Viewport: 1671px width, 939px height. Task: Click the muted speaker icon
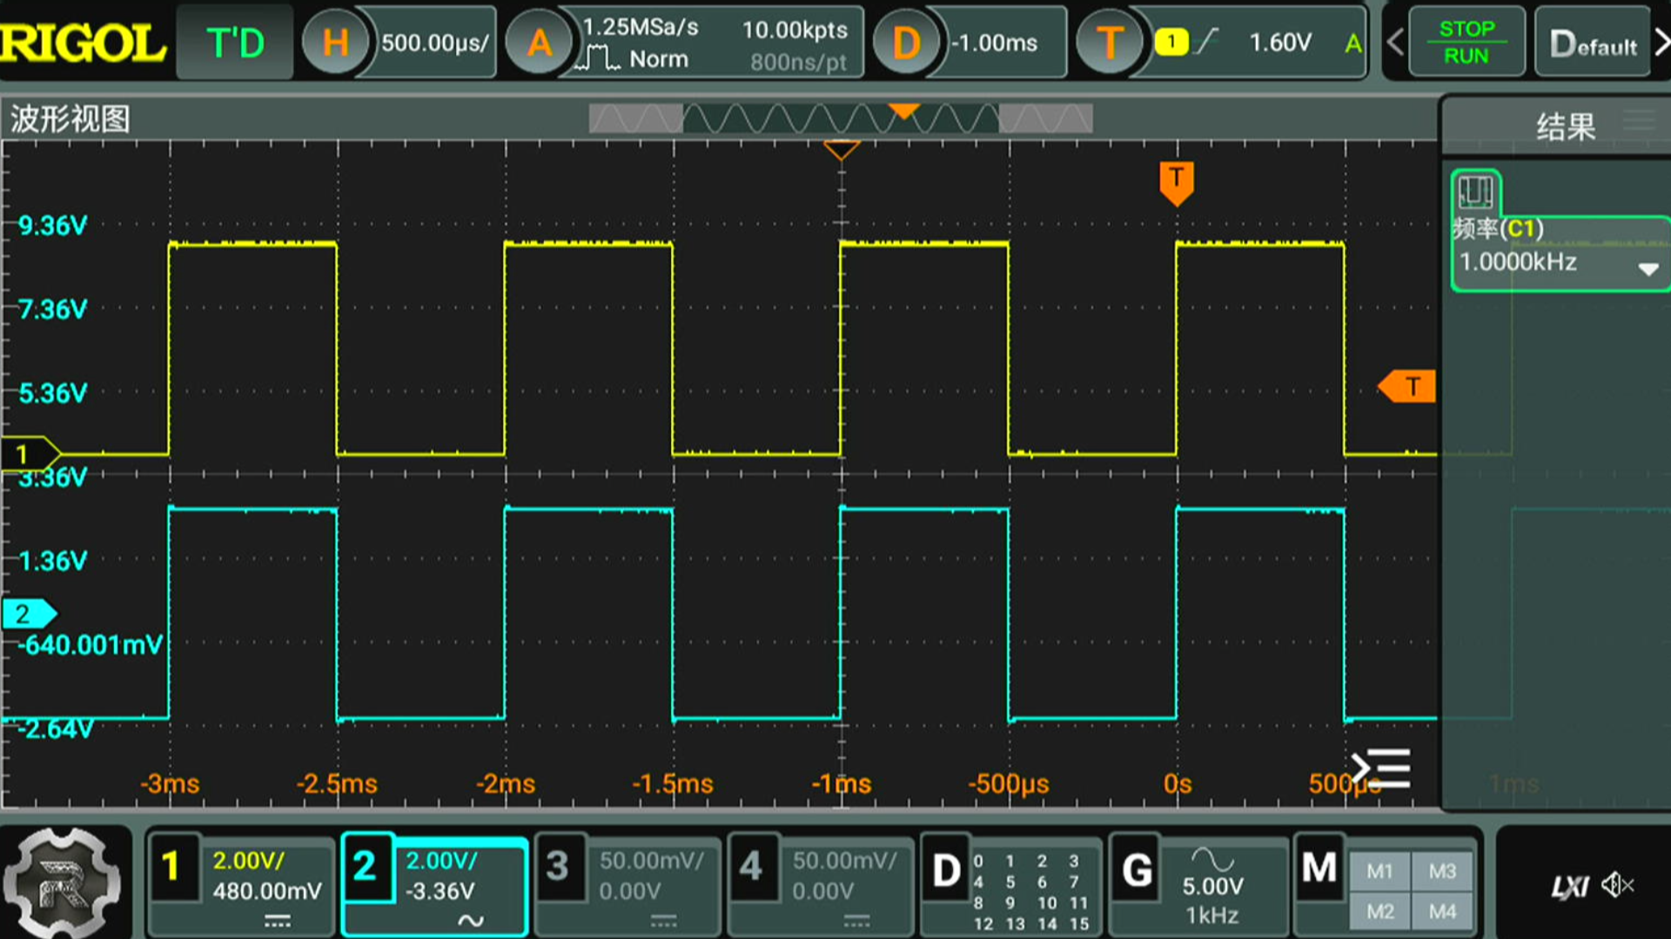coord(1617,885)
